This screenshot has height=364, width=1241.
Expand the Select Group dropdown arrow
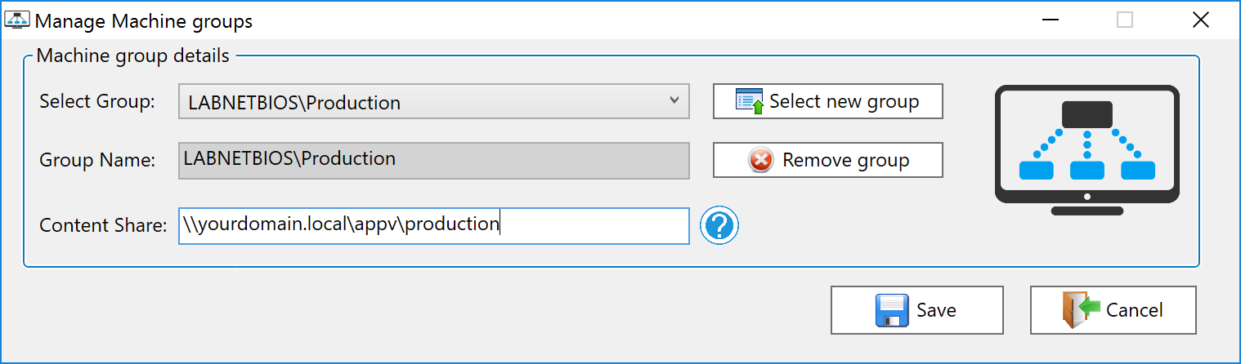[674, 101]
